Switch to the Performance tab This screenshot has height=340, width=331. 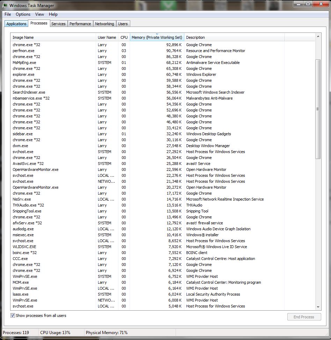coord(80,24)
